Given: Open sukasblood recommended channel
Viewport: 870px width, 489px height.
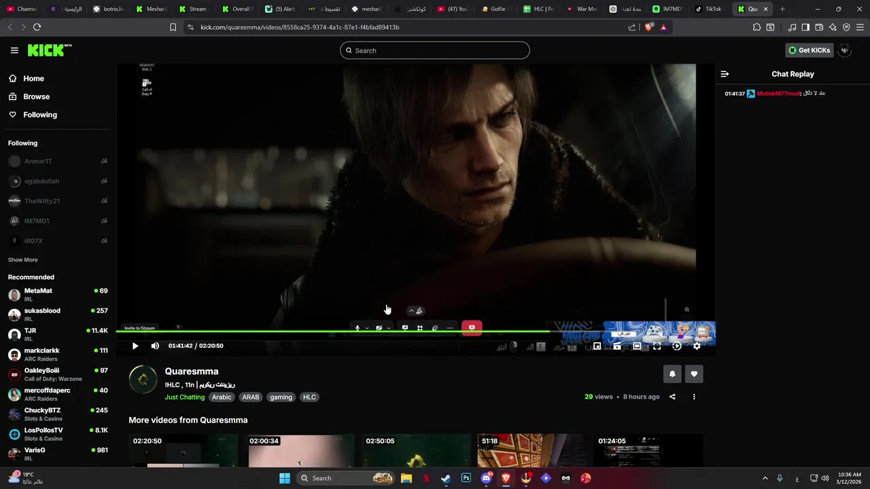Looking at the screenshot, I should (x=58, y=314).
